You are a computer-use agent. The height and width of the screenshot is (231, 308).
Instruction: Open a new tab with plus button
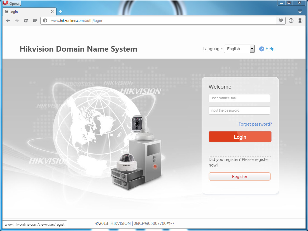click(x=60, y=11)
